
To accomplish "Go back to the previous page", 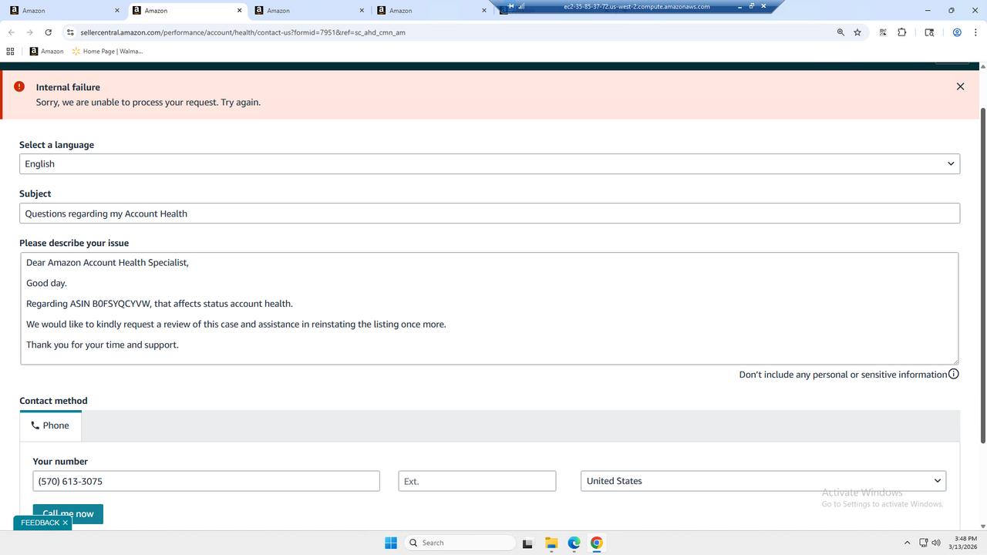I will tap(11, 32).
